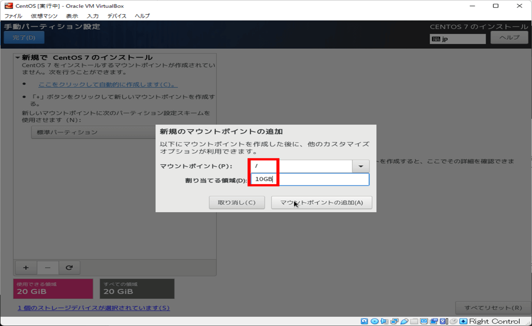Click the USB devices status icon
The width and height of the screenshot is (532, 326).
pyautogui.click(x=404, y=321)
